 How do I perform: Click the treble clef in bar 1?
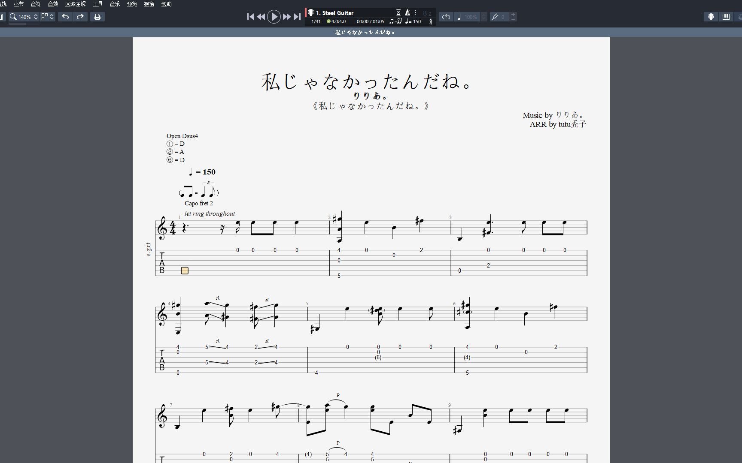tap(162, 227)
